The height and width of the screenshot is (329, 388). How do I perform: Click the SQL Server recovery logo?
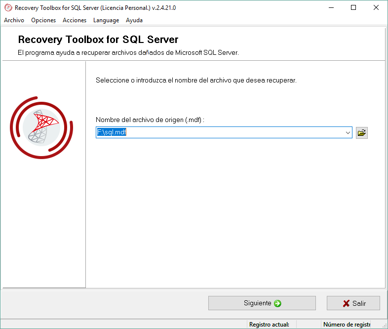tap(41, 127)
